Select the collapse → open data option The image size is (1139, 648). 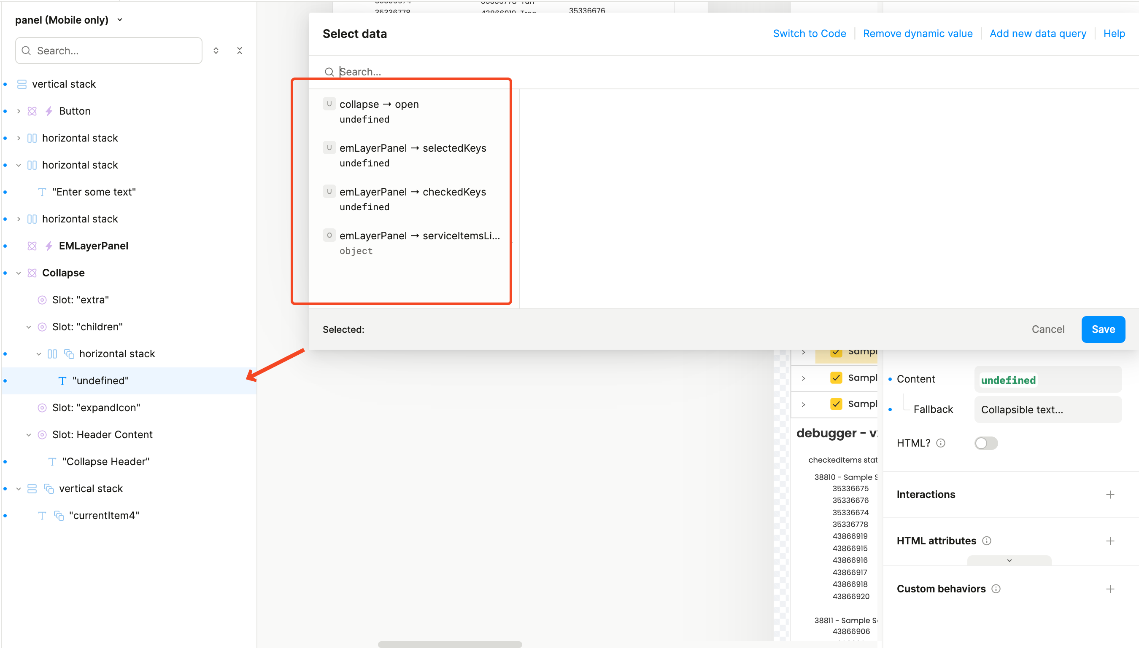click(379, 104)
